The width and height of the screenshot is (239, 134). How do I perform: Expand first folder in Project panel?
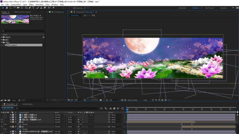coord(1,37)
